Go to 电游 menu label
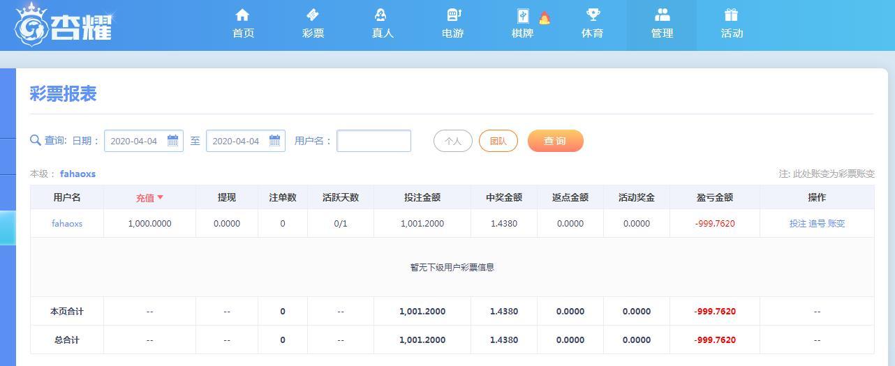895x366 pixels. (x=452, y=33)
